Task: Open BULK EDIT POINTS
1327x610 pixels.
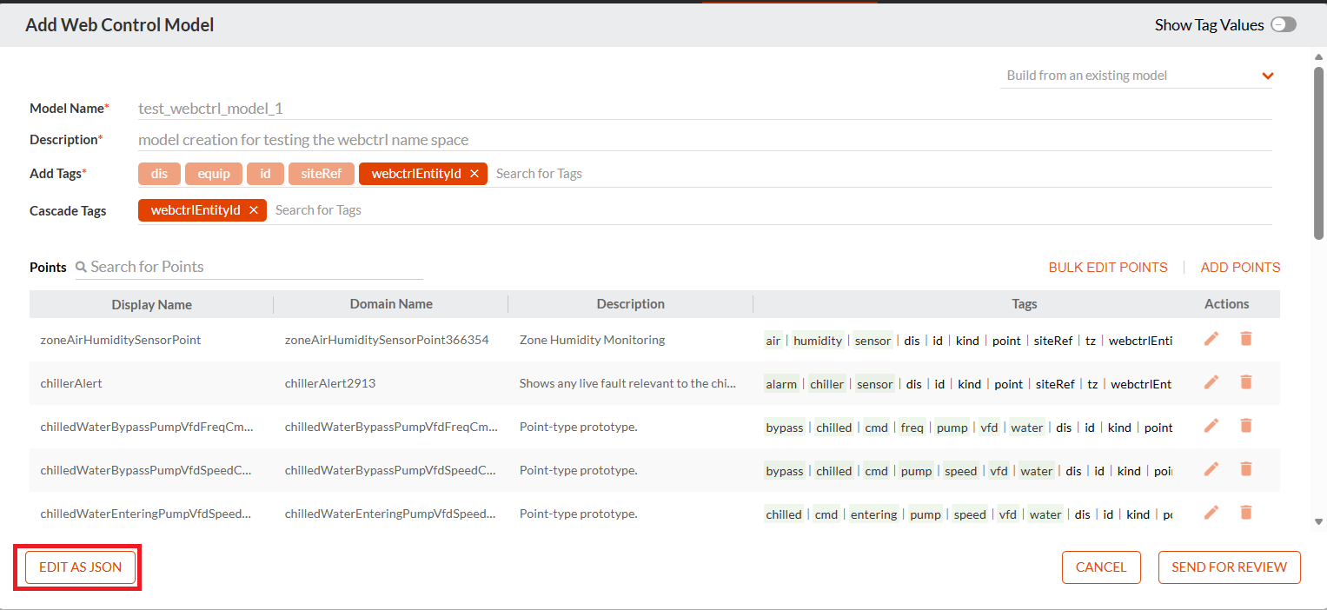Action: click(1108, 268)
